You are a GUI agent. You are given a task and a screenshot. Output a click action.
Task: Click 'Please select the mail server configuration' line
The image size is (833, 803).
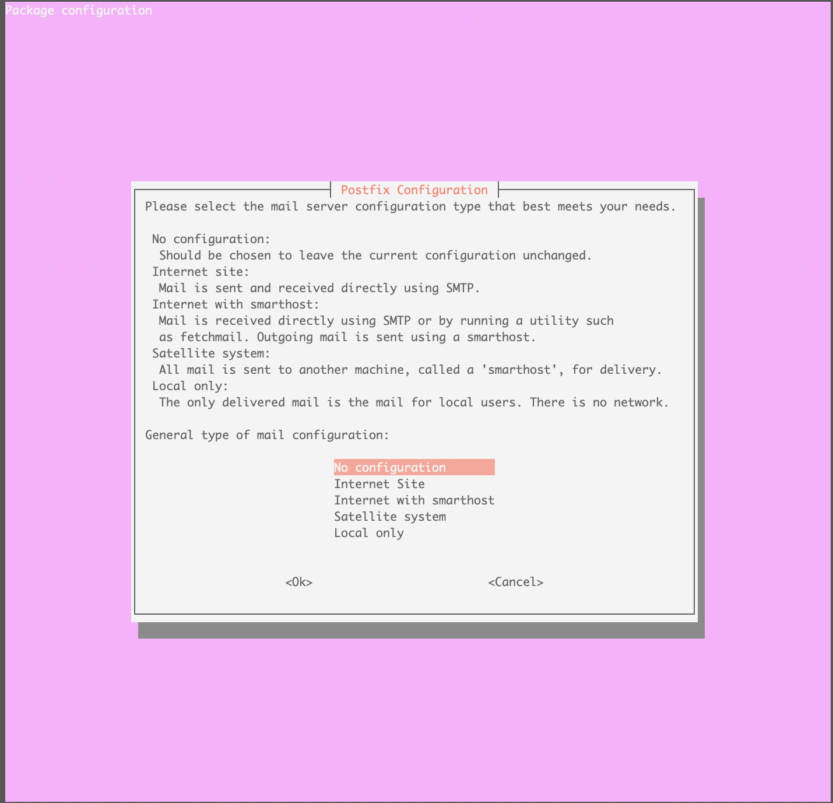point(411,206)
